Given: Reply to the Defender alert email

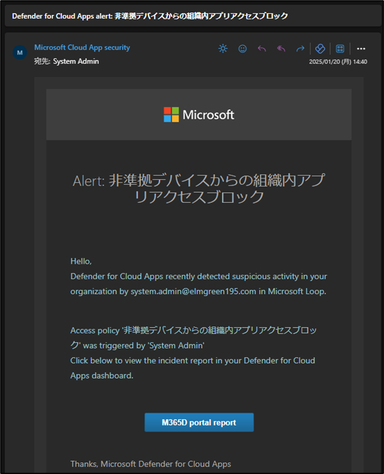Looking at the screenshot, I should coord(262,49).
